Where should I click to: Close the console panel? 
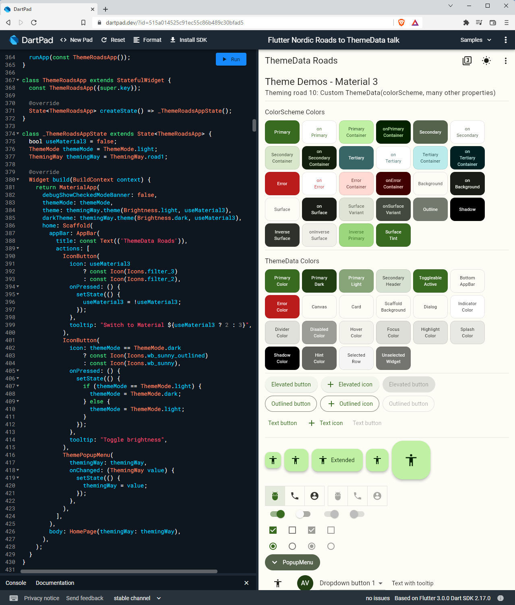tap(246, 583)
